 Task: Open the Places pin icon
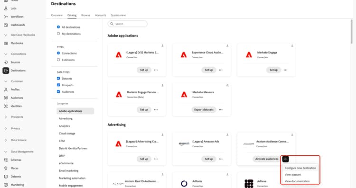(x=6, y=168)
